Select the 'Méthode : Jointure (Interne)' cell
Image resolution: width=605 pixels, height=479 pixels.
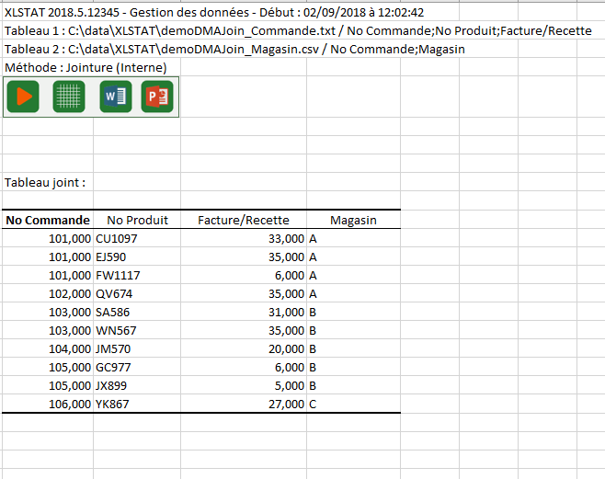[x=86, y=68]
